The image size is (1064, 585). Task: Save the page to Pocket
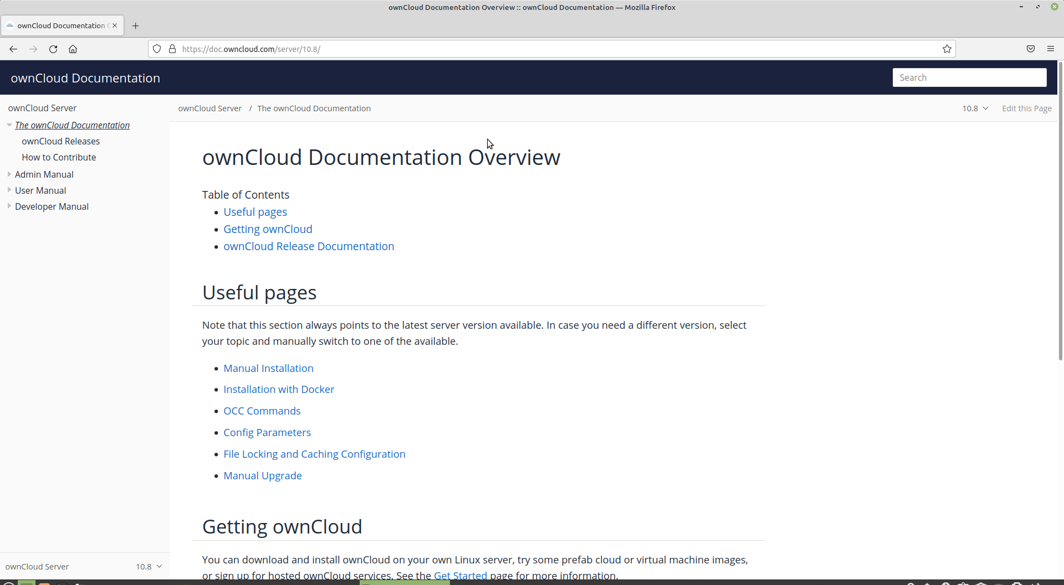click(1031, 49)
